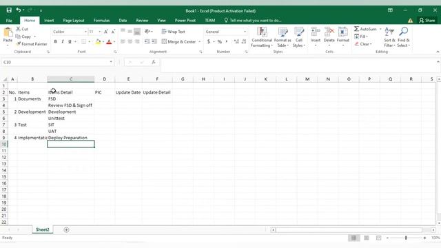Click the Save icon in the title bar
Screen dimensions: 441x248
click(9, 10)
